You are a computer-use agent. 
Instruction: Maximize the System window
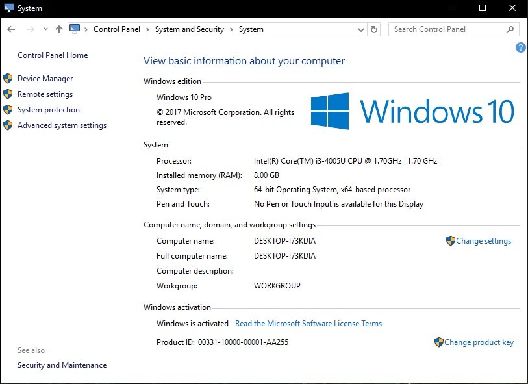coord(483,8)
